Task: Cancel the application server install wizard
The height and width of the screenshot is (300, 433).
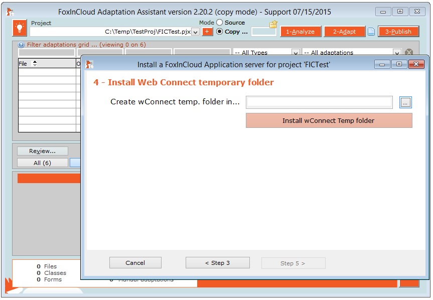Action: [135, 263]
